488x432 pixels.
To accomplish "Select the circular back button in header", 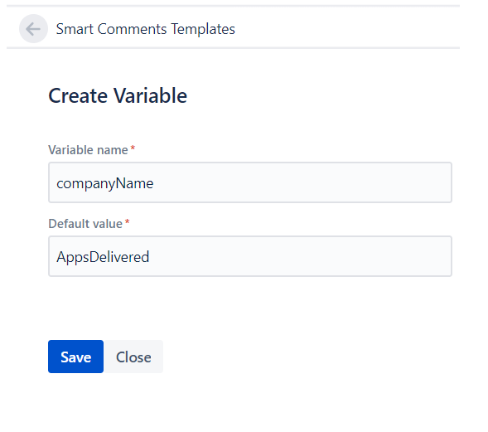I will 33,29.
